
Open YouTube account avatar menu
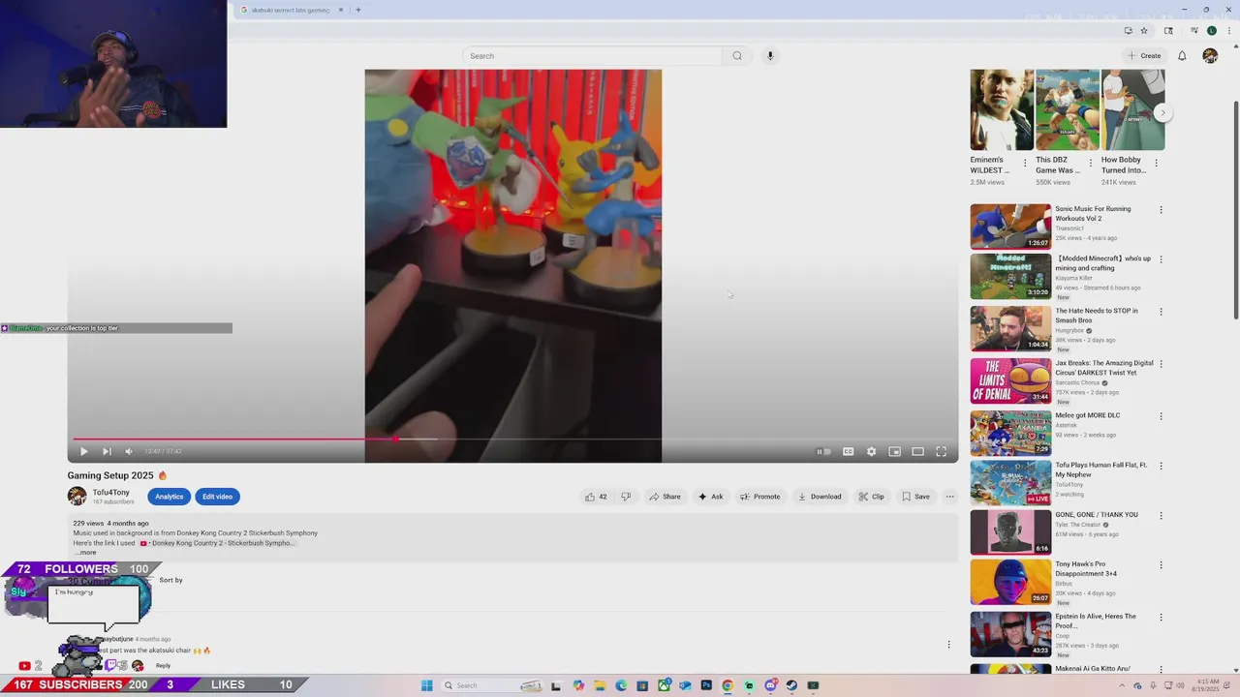point(1210,56)
